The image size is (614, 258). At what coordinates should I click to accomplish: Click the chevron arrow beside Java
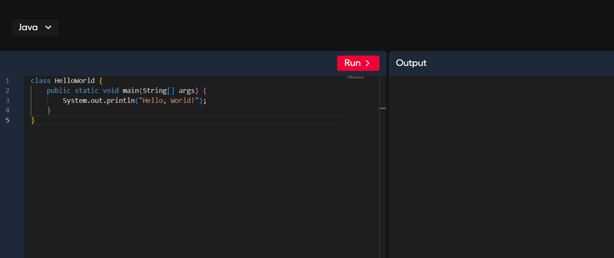(48, 28)
